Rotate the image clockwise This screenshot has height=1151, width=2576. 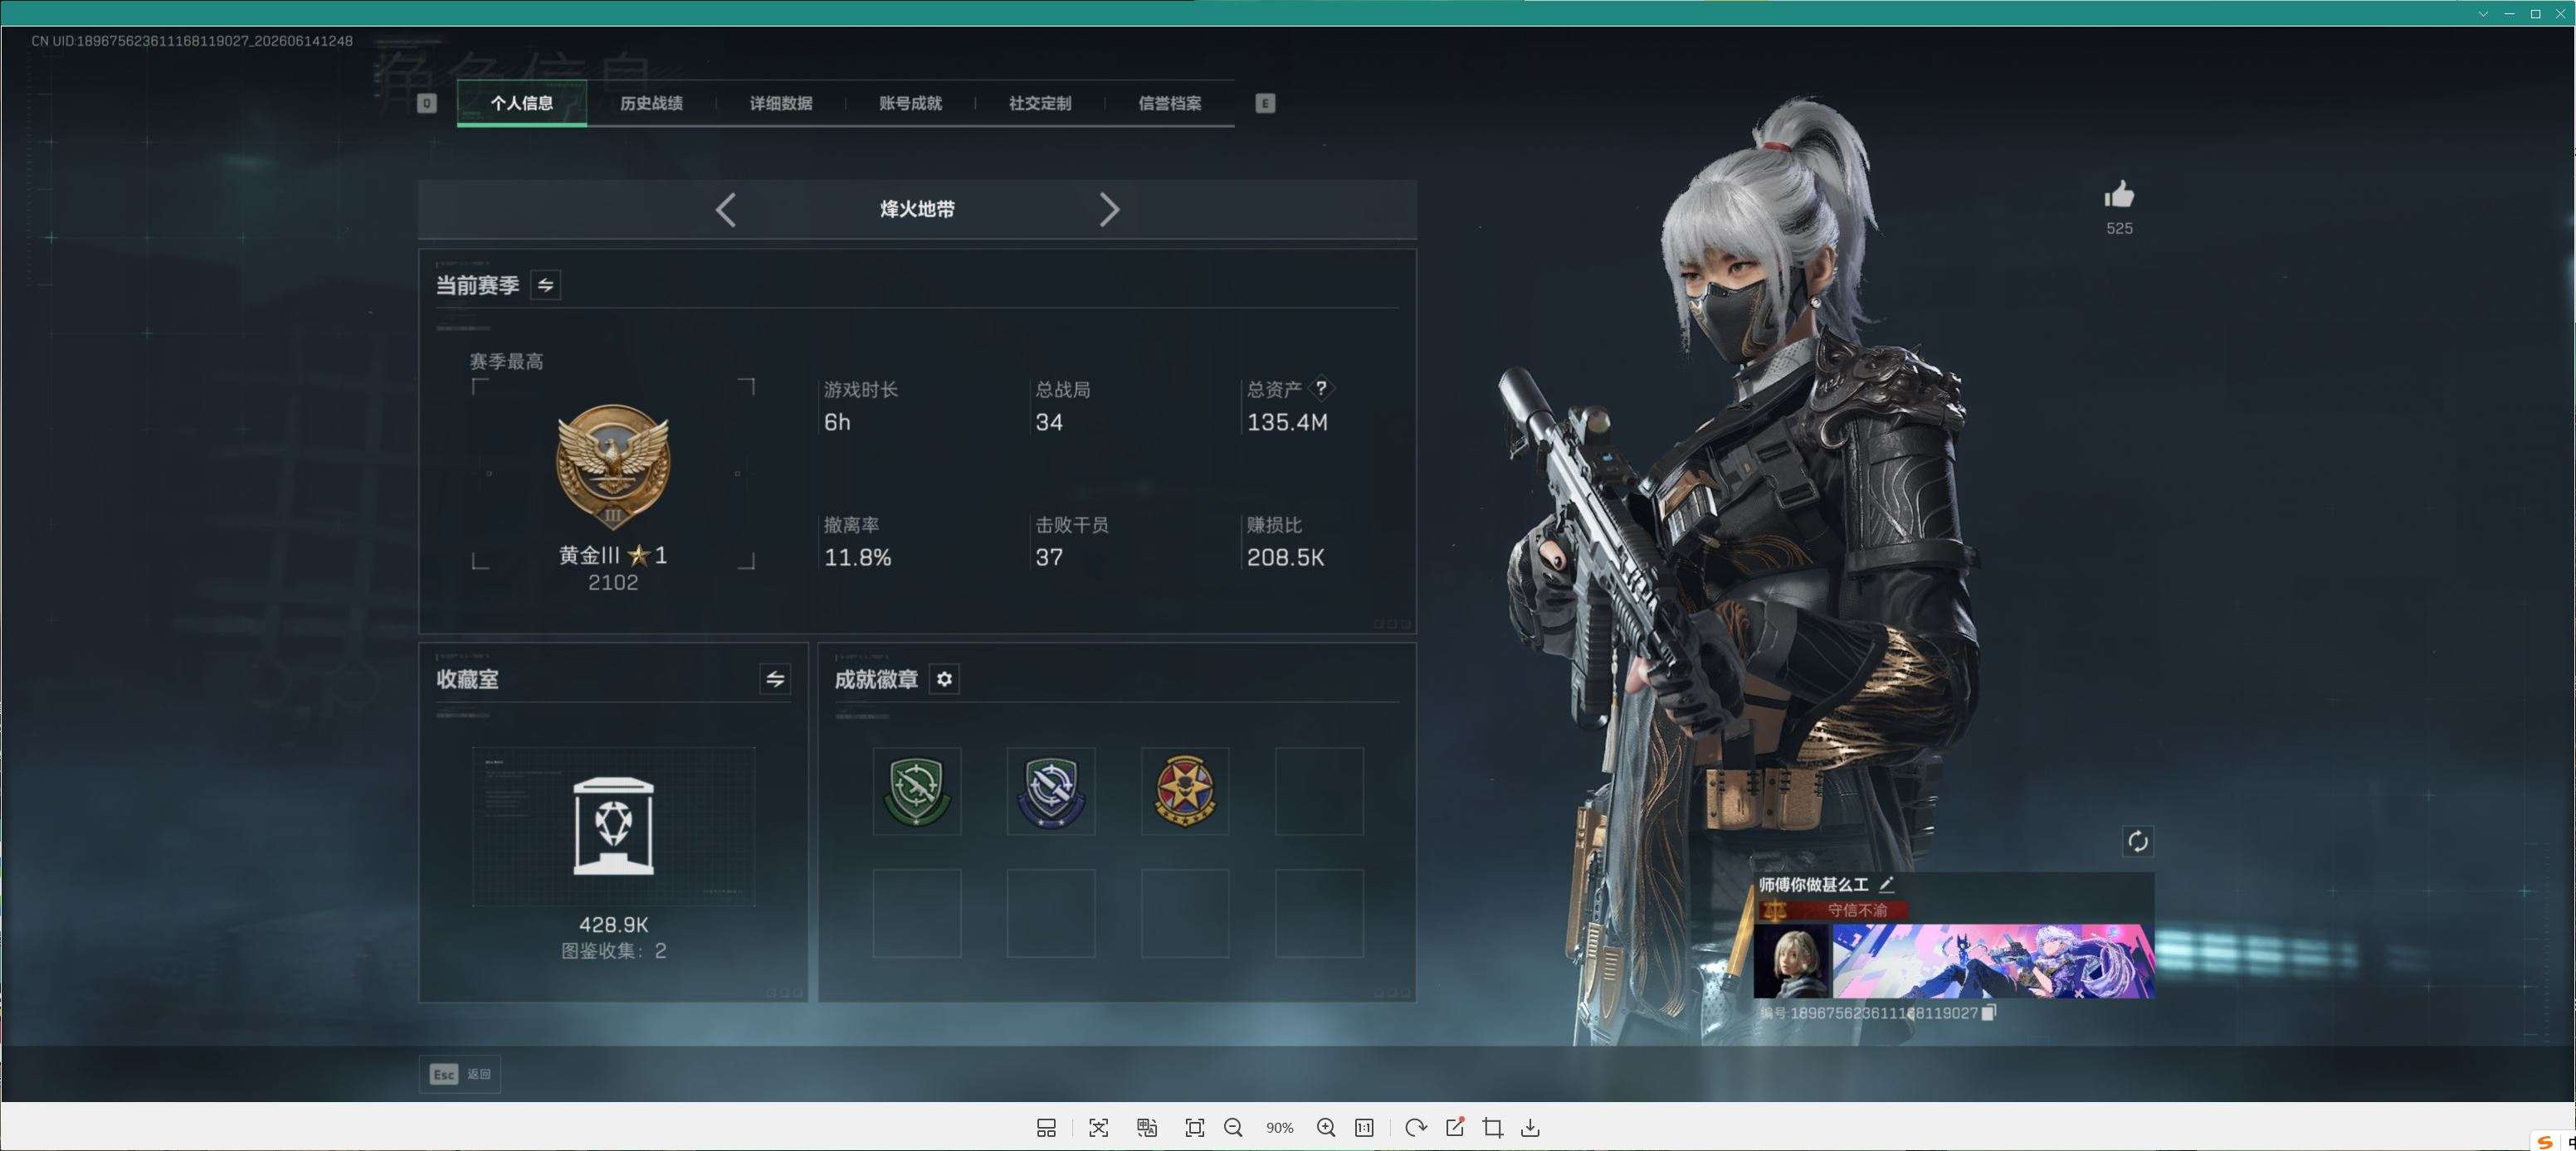1415,1127
